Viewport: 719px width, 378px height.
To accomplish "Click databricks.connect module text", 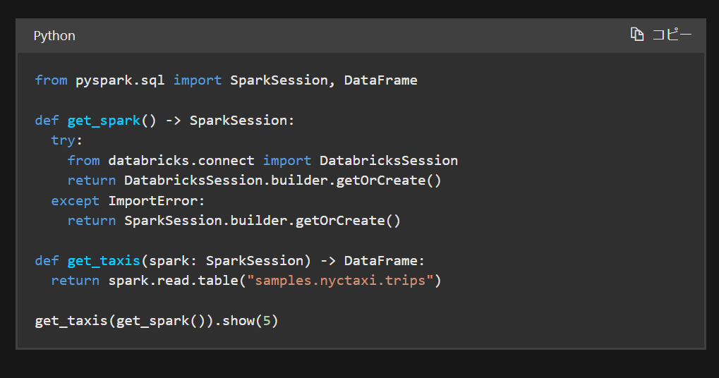I will click(x=181, y=160).
